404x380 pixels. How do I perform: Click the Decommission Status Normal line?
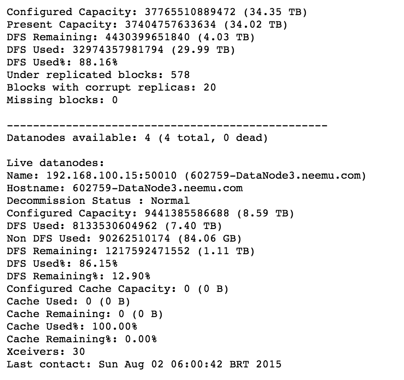point(98,201)
